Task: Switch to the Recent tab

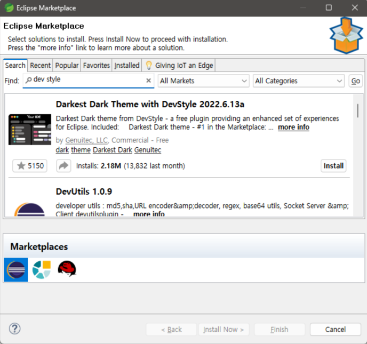Action: pyautogui.click(x=40, y=65)
